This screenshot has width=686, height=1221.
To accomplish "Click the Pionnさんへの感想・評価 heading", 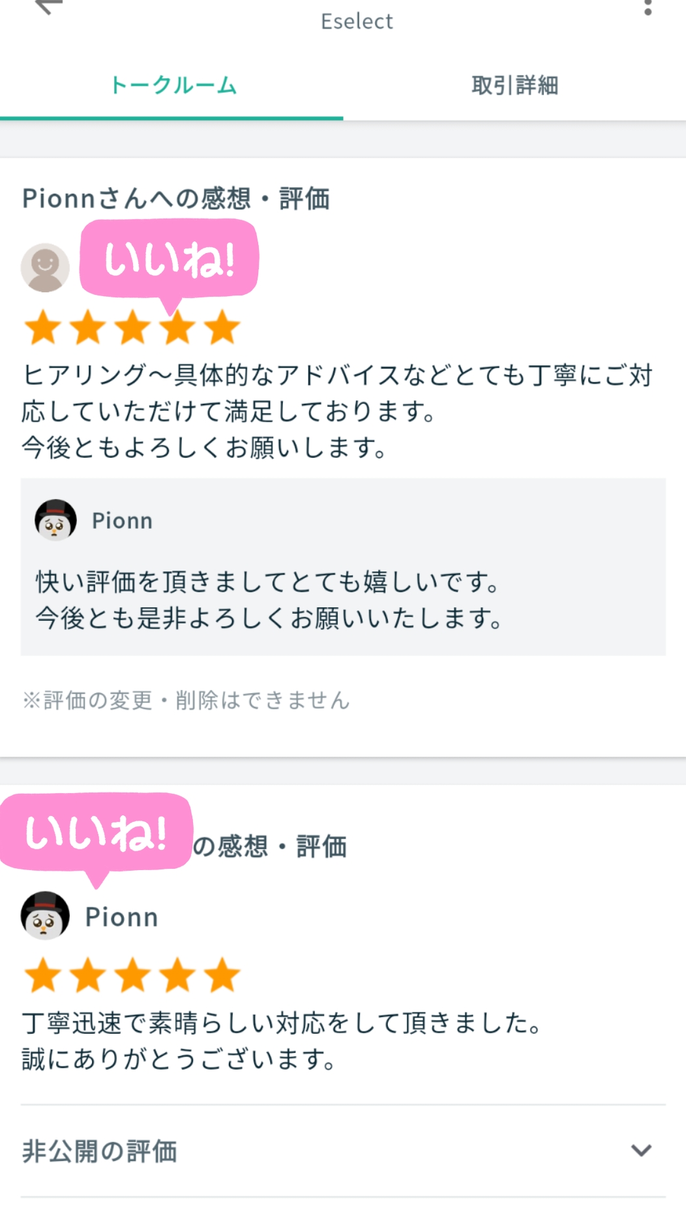I will 176,198.
